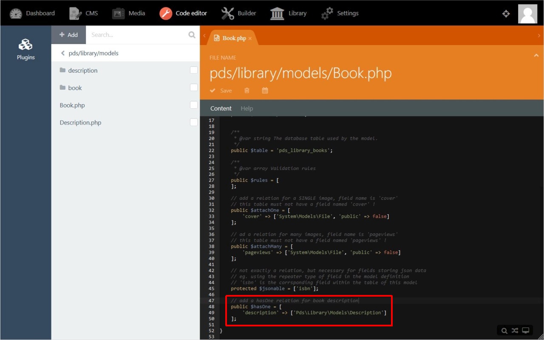The width and height of the screenshot is (544, 340).
Task: Click the crosshair icon in top bar
Action: point(506,14)
